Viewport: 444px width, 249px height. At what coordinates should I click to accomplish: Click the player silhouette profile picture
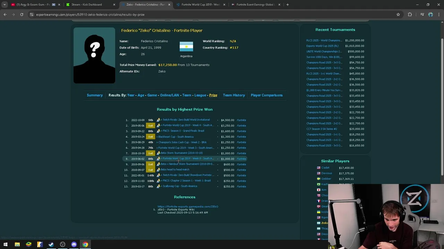point(94,55)
